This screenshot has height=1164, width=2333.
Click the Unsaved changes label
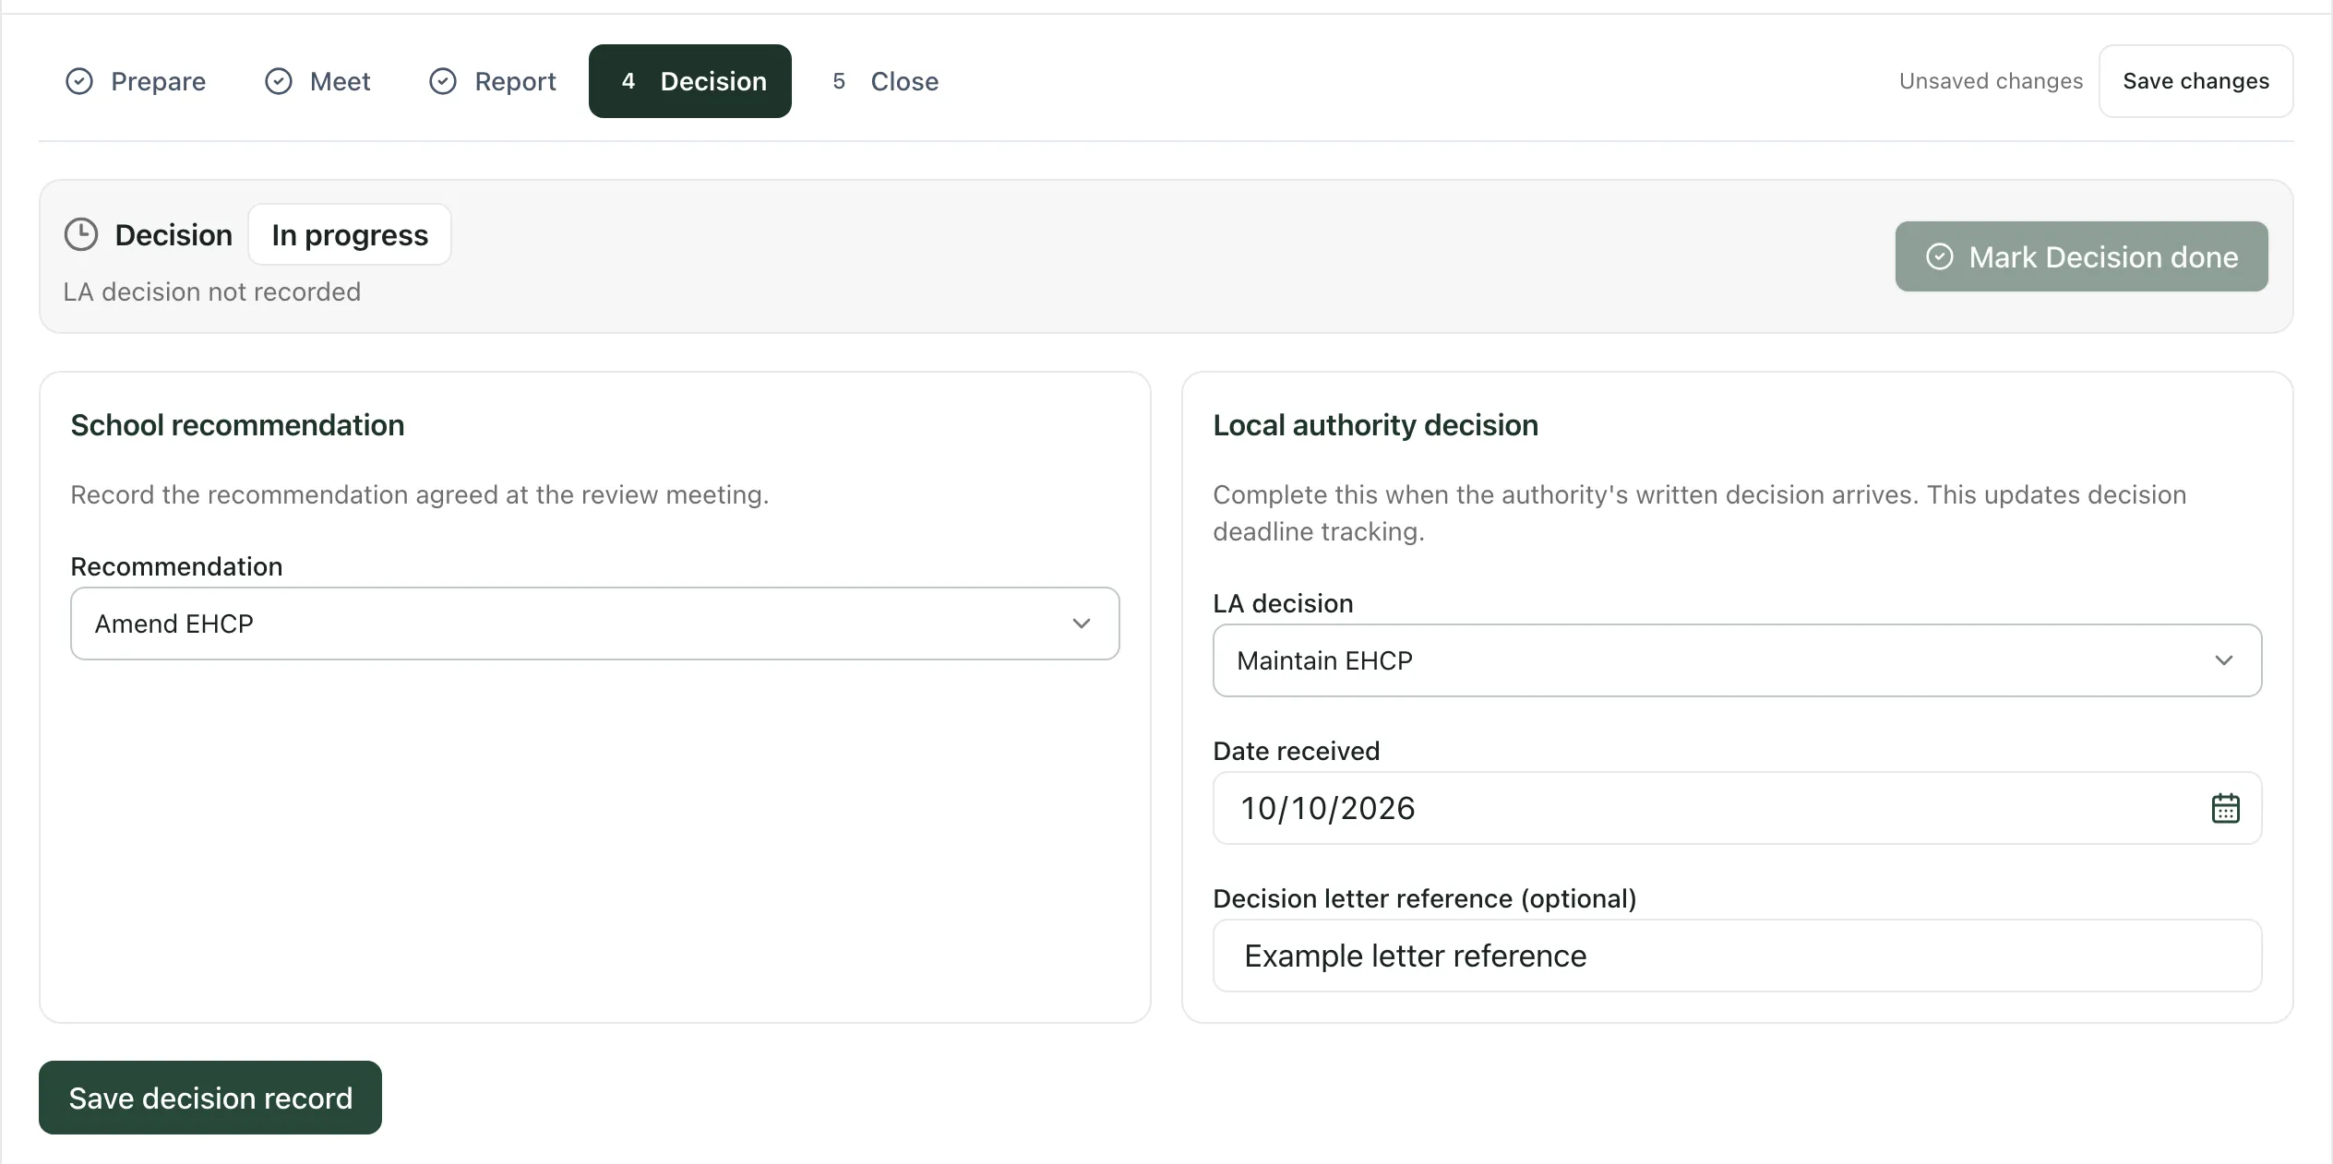[1991, 81]
